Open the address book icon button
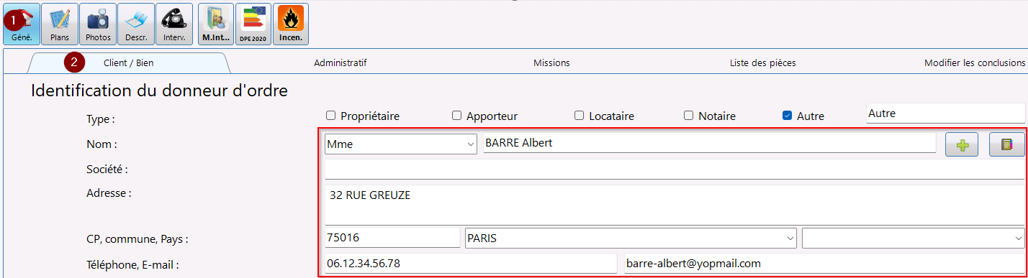 pyautogui.click(x=1006, y=144)
